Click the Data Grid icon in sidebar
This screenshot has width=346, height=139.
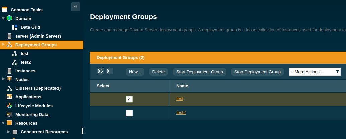[x=15, y=27]
